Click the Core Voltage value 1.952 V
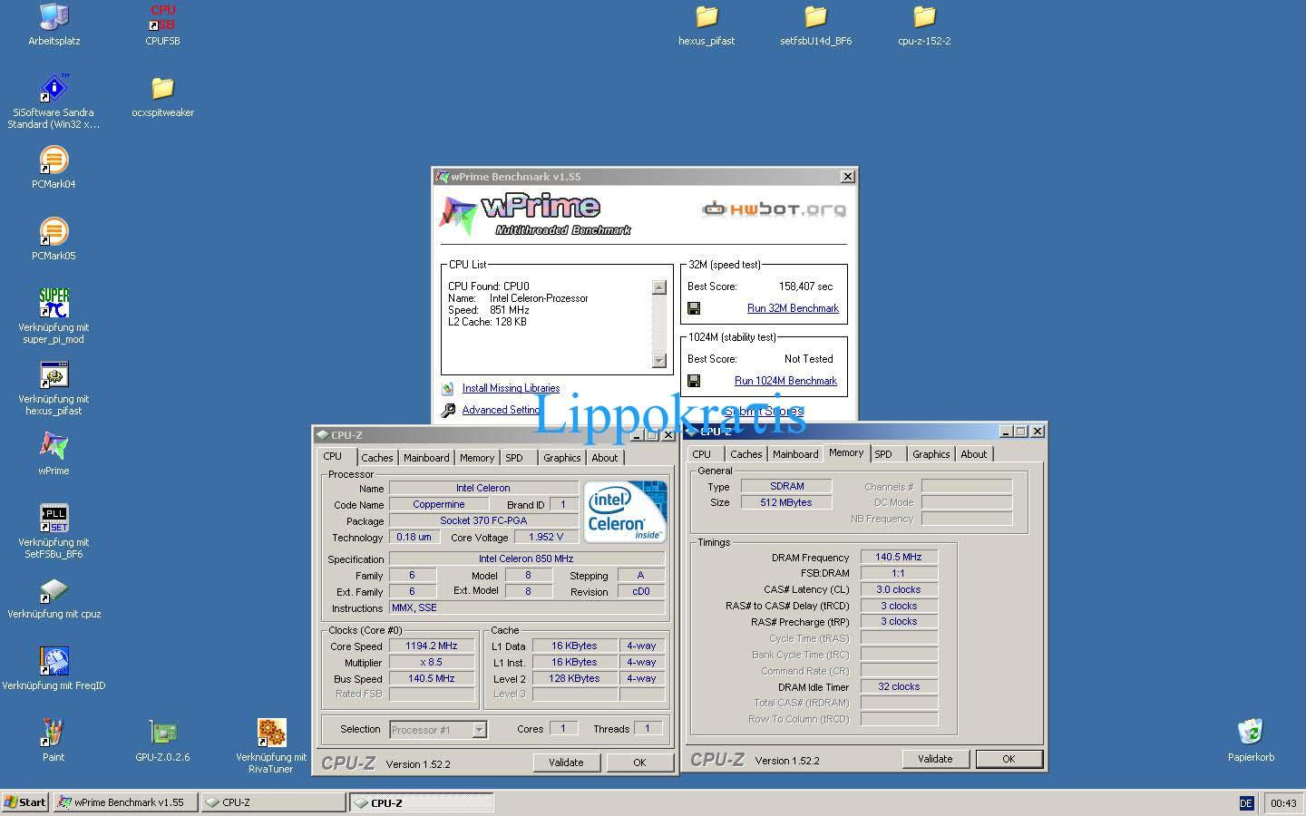 click(546, 538)
